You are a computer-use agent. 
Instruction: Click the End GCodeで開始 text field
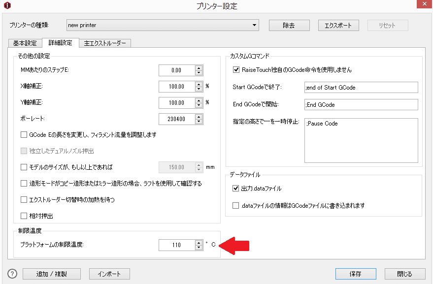(x=361, y=105)
